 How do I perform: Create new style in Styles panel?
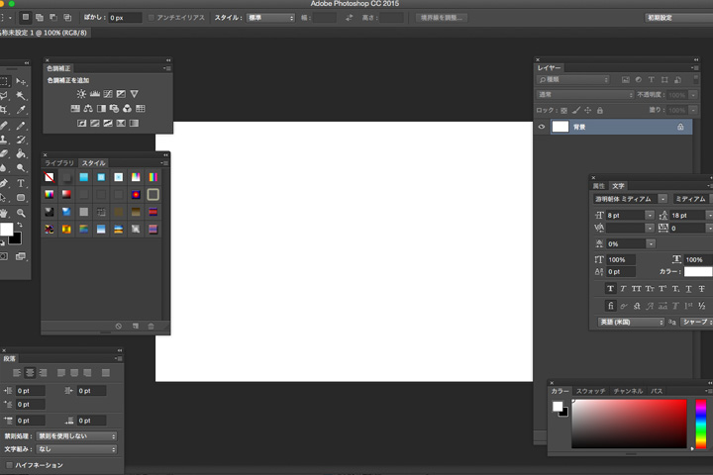(x=135, y=326)
